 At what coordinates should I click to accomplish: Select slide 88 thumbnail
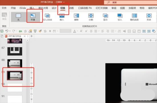click(x=15, y=63)
